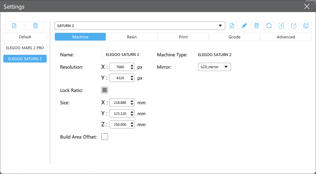Viewport: 316px width, 174px height.
Task: Increase Size Z with up arrow
Action: [132, 123]
